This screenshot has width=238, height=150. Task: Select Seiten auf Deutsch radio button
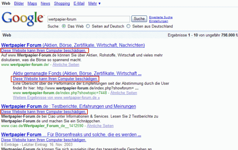(x=88, y=26)
